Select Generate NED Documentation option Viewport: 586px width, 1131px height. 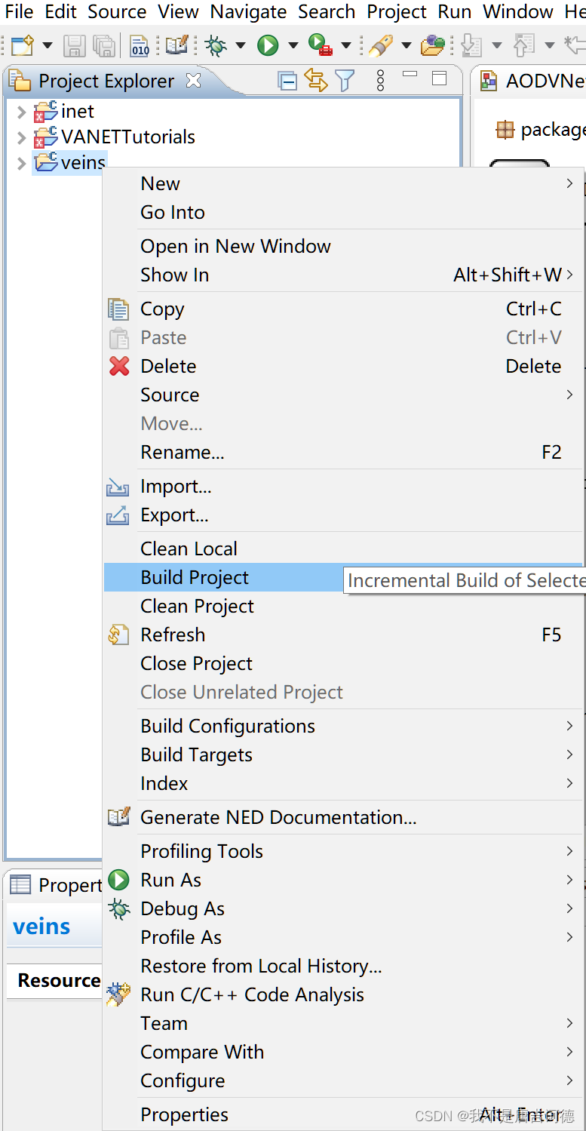pyautogui.click(x=278, y=817)
